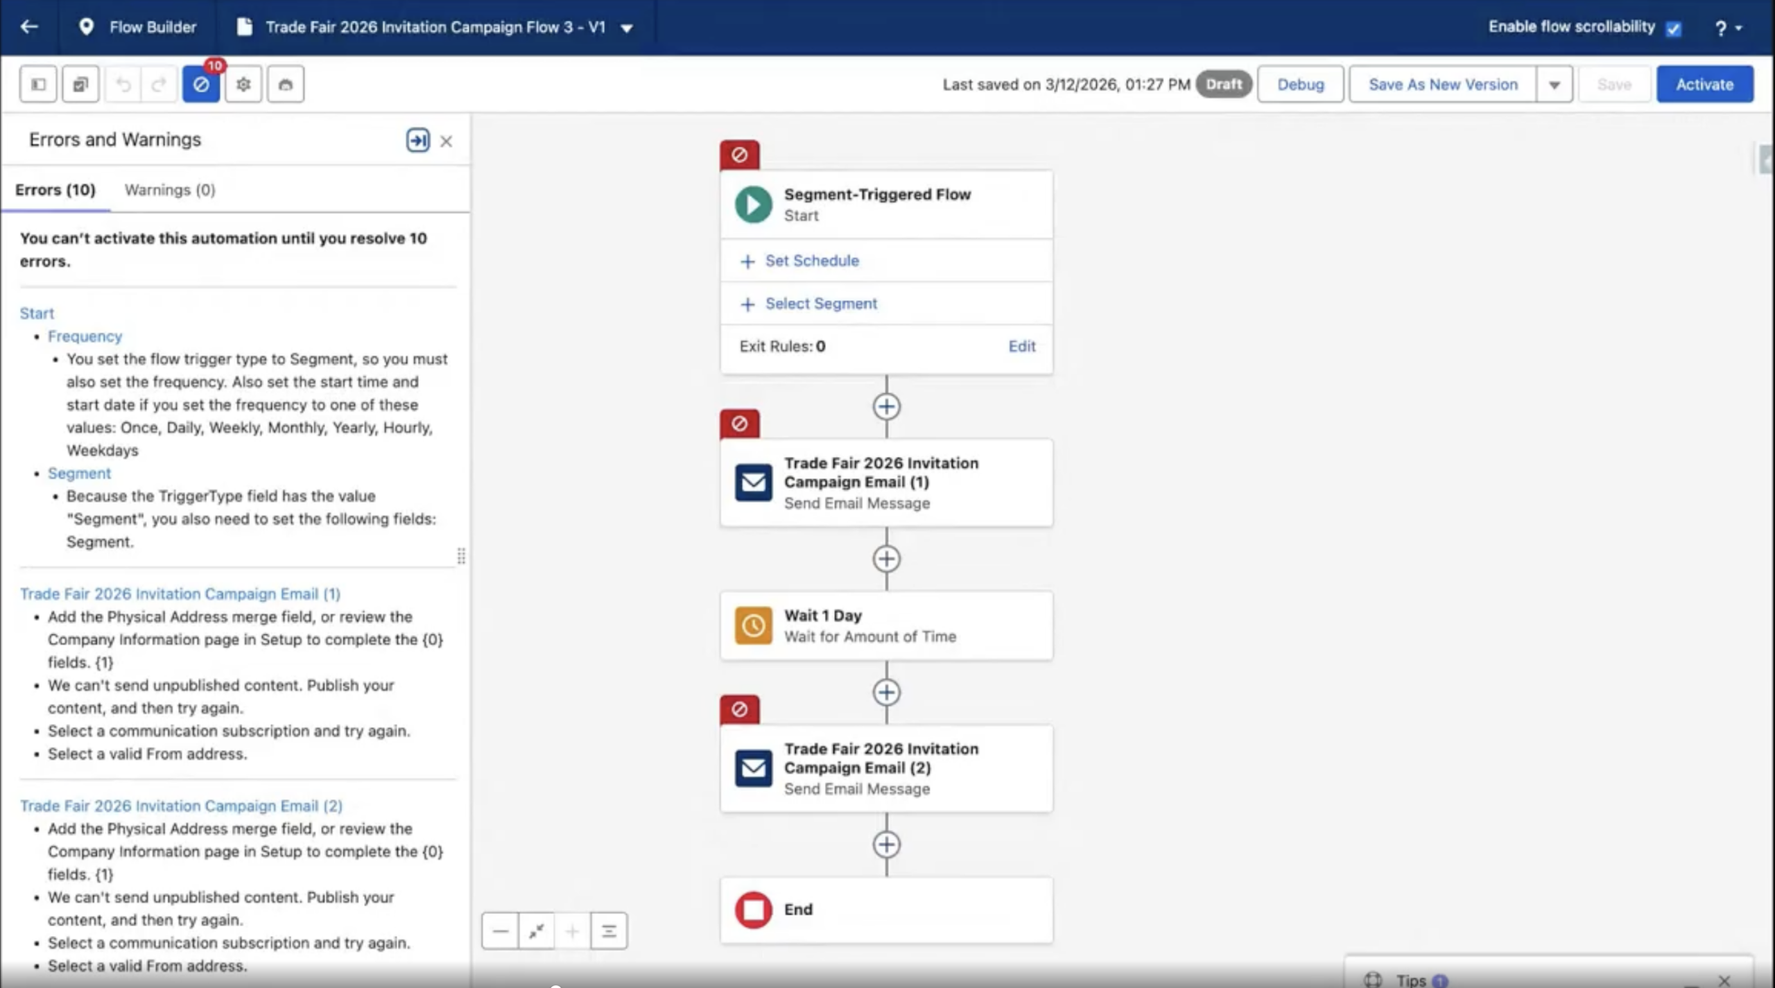Click the Select Segment link
The image size is (1775, 988).
[820, 304]
